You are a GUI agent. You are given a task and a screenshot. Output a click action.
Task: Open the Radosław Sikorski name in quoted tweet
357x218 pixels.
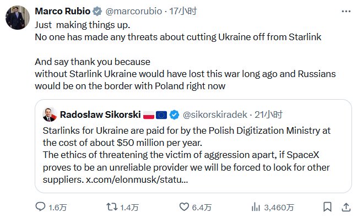pyautogui.click(x=100, y=115)
